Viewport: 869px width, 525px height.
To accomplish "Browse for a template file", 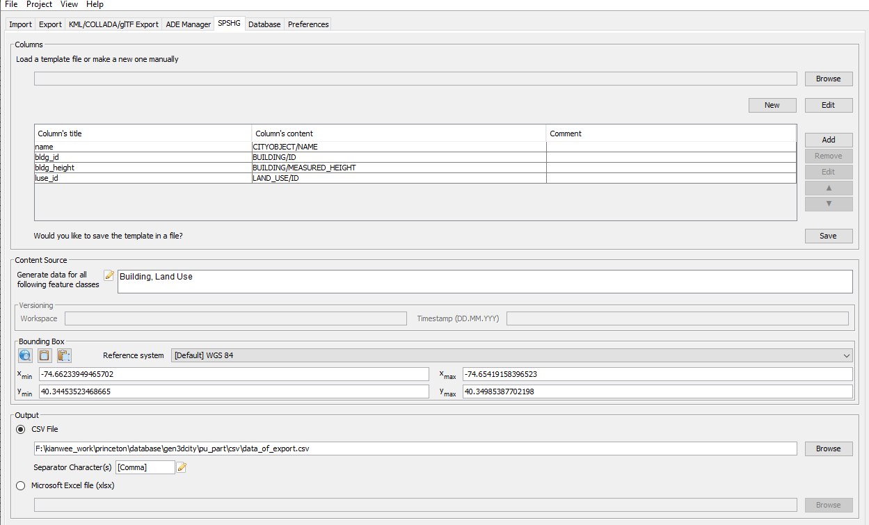I will tap(829, 79).
